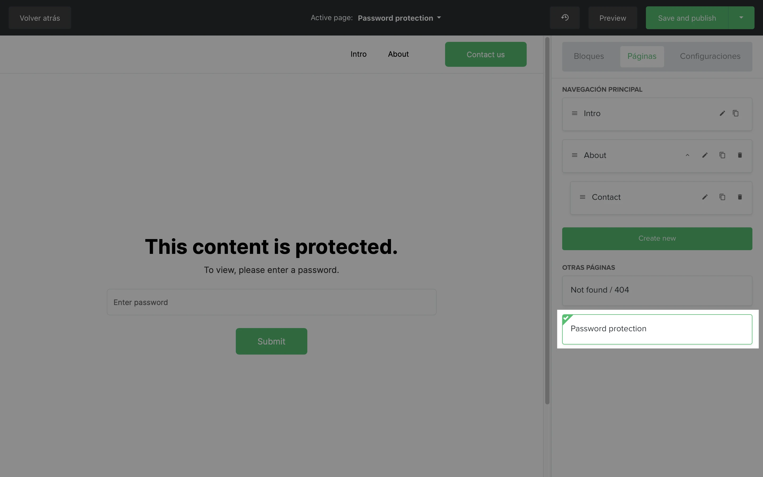Click 'To view, please enter a password.' text
The image size is (763, 477).
(271, 270)
